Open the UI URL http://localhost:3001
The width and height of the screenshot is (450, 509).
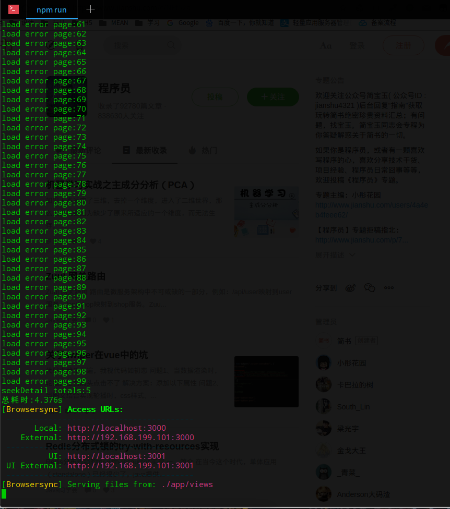click(x=116, y=456)
